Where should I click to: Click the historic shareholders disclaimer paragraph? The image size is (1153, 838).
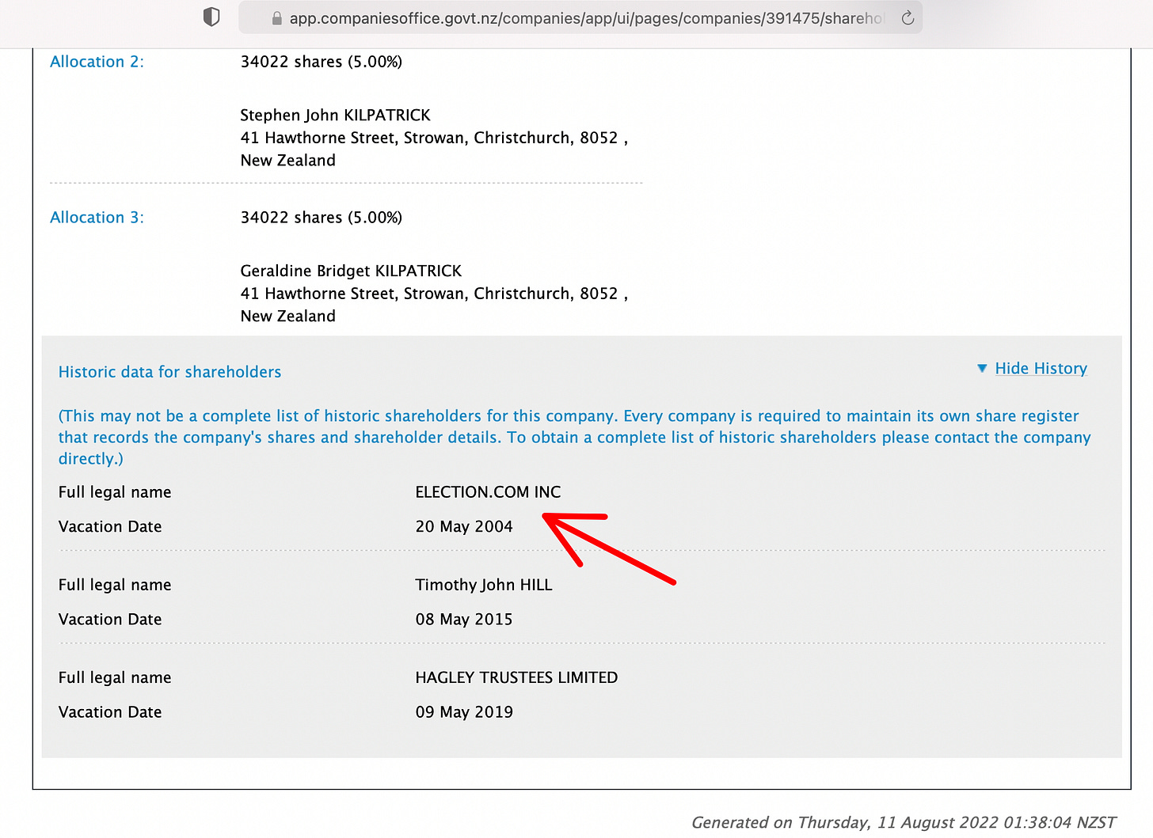575,438
